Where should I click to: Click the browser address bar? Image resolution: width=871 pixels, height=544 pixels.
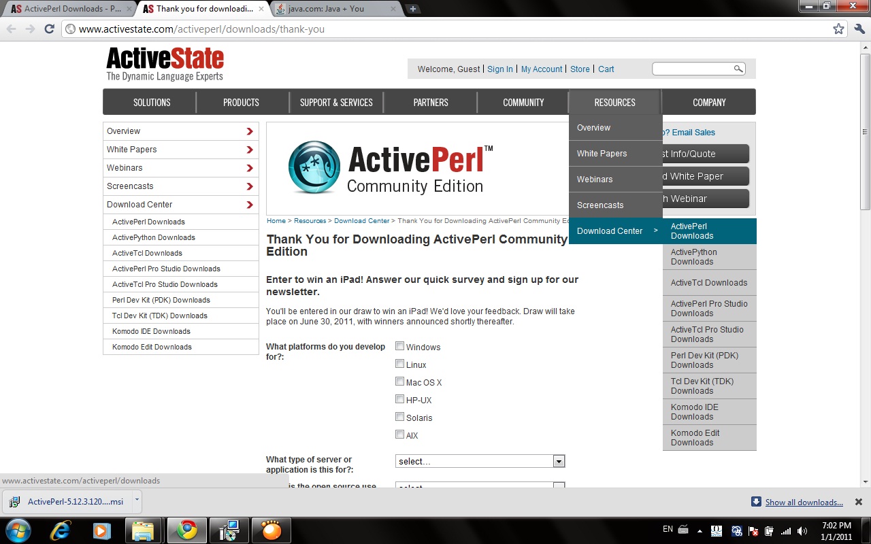[449, 29]
